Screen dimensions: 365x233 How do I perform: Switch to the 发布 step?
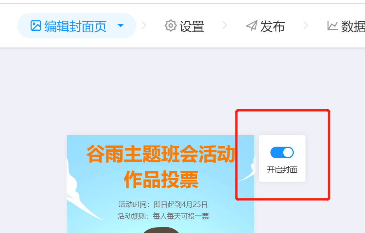tap(273, 26)
